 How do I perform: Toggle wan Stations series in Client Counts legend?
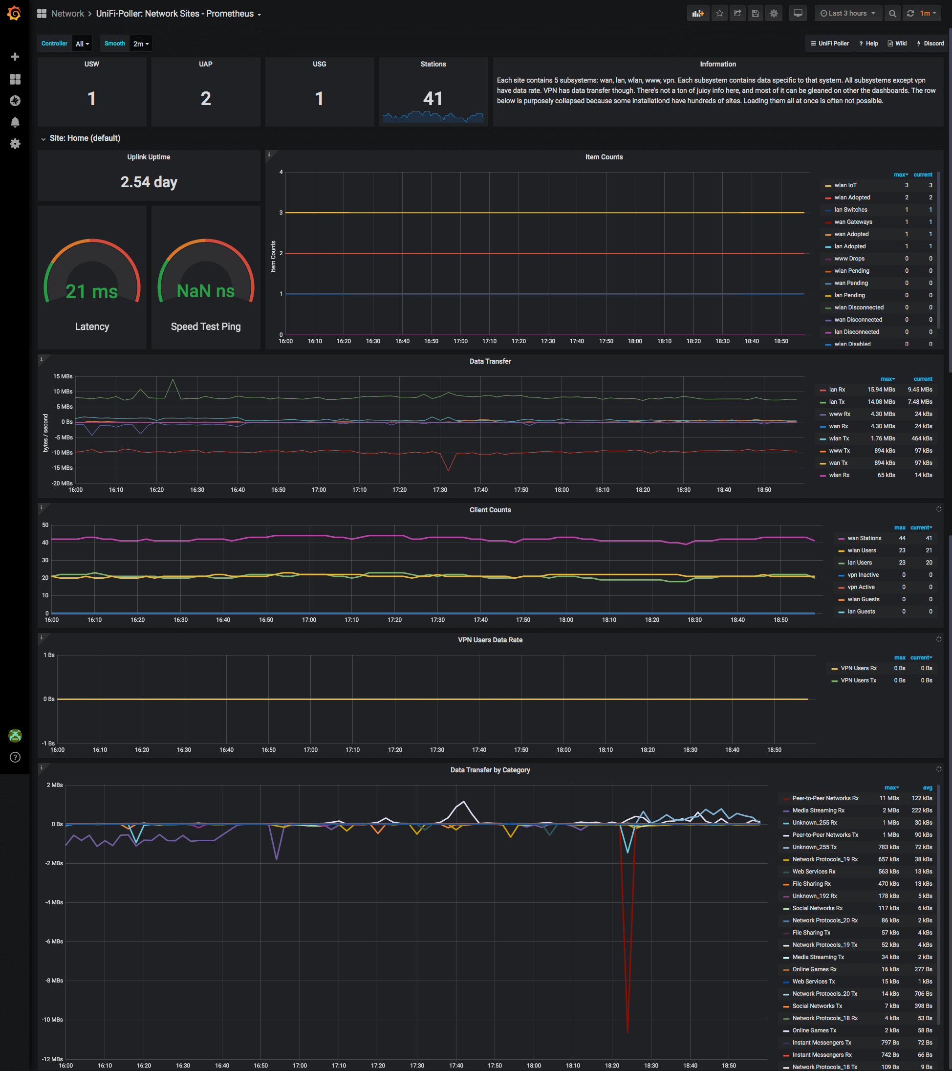tap(864, 538)
